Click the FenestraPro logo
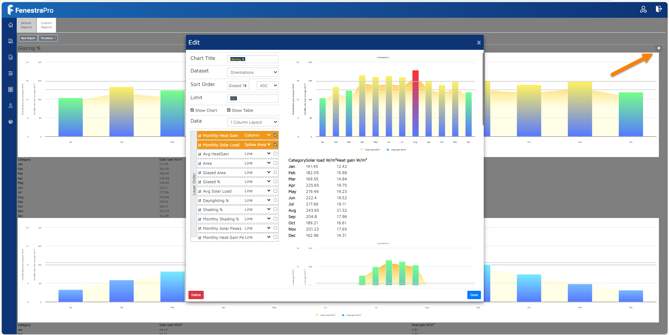The image size is (669, 335). coord(31,10)
